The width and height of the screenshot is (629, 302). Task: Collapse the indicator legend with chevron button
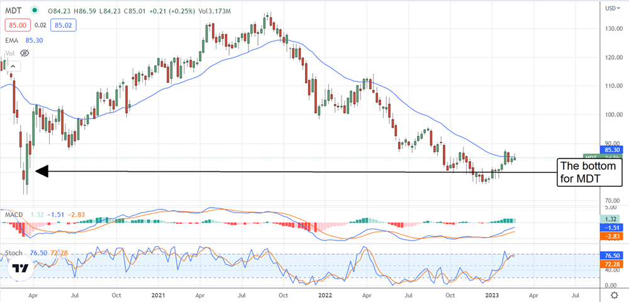(x=13, y=67)
